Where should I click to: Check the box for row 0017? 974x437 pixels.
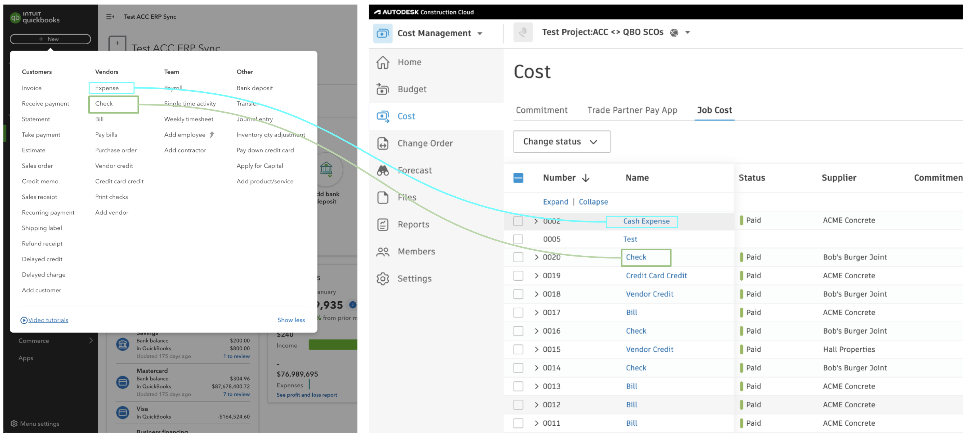pyautogui.click(x=518, y=313)
